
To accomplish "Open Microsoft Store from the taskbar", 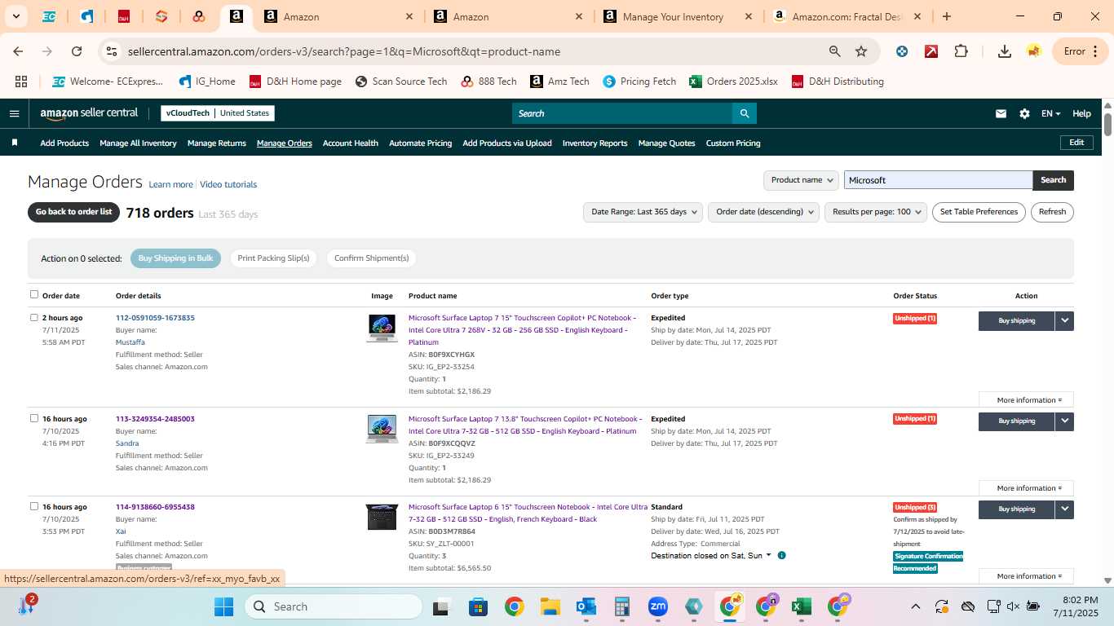I will [x=478, y=606].
